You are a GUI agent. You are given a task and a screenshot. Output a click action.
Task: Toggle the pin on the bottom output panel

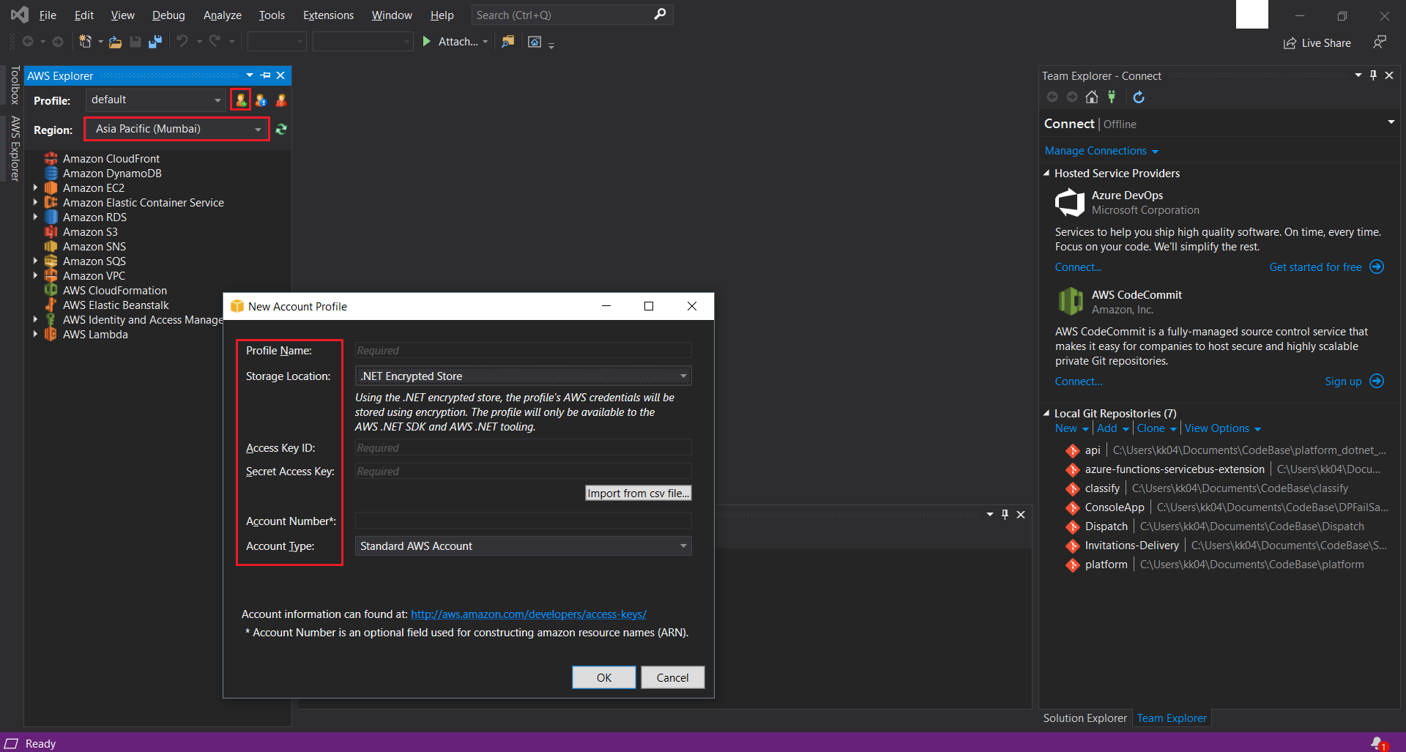1005,515
